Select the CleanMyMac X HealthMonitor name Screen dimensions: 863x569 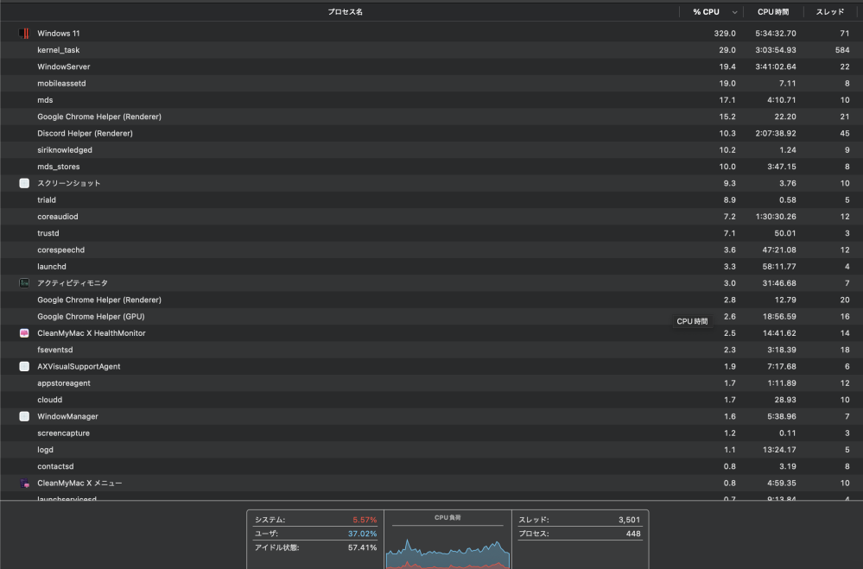coord(92,333)
